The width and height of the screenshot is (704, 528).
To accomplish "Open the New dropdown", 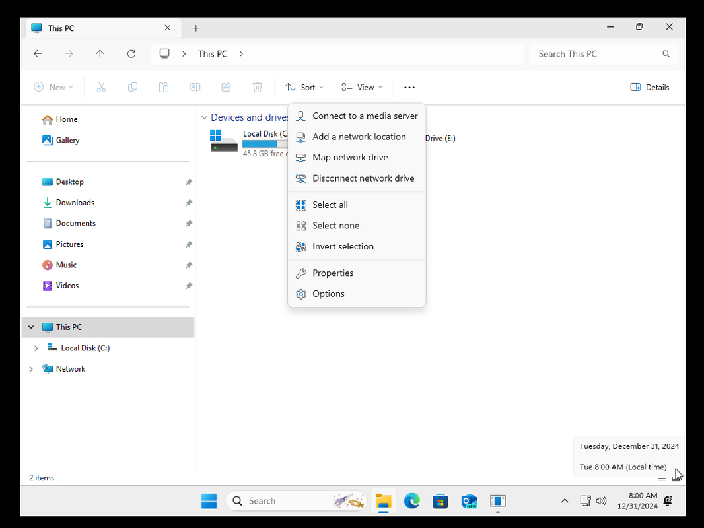I will pyautogui.click(x=53, y=88).
